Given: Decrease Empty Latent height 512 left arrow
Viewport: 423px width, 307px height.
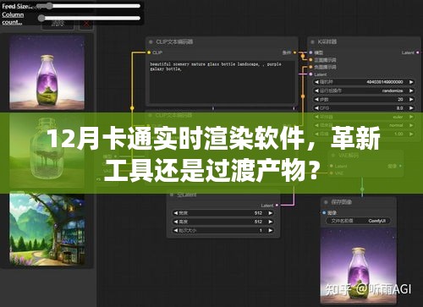Looking at the screenshot, I should pyautogui.click(x=176, y=222).
